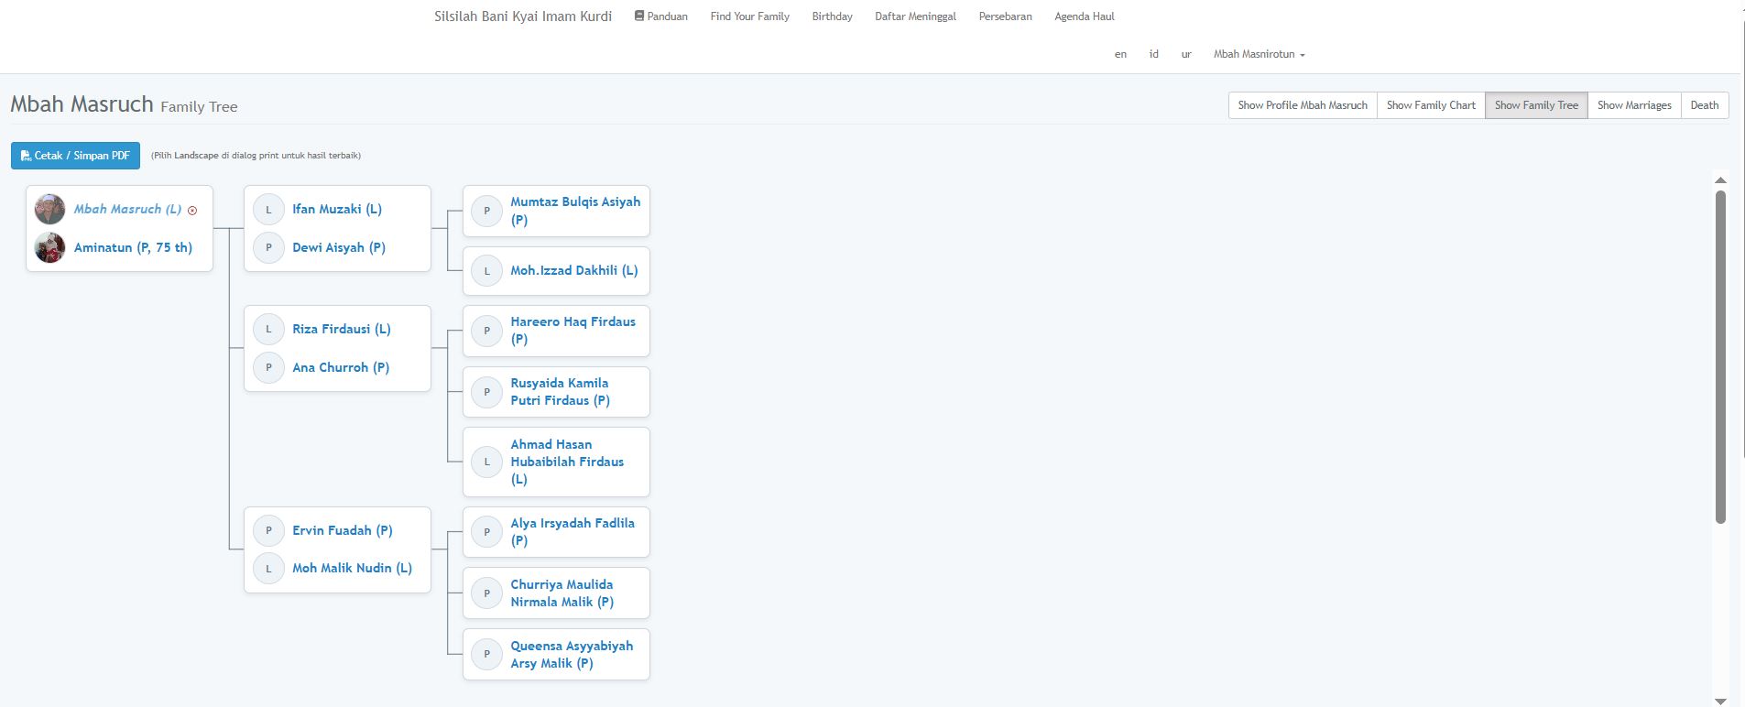
Task: Click the L avatar icon for Ifan Muzaki
Action: pyautogui.click(x=268, y=210)
